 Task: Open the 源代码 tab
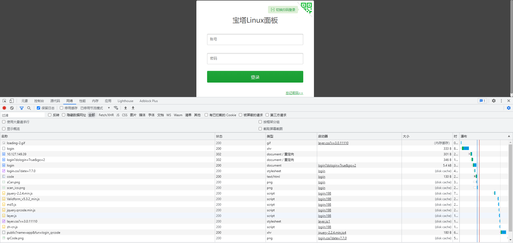tap(55, 101)
